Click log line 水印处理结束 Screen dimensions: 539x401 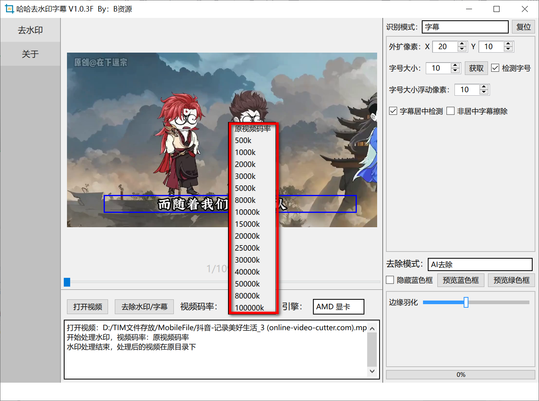tap(132, 347)
